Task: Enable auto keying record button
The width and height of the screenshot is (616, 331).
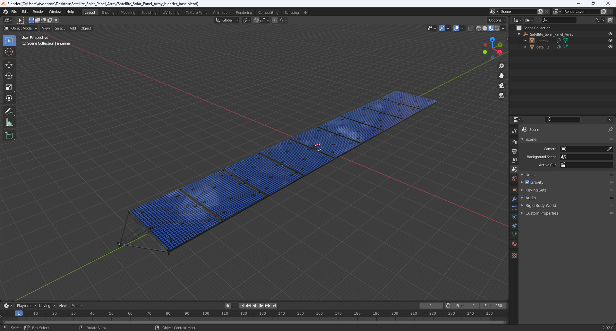Action: 228,306
